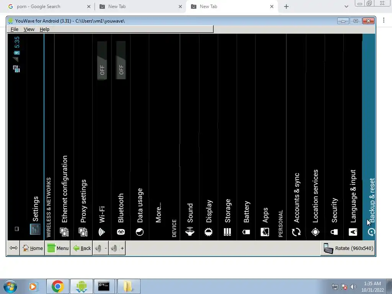Tap the Backup & reset circular icon

[371, 232]
